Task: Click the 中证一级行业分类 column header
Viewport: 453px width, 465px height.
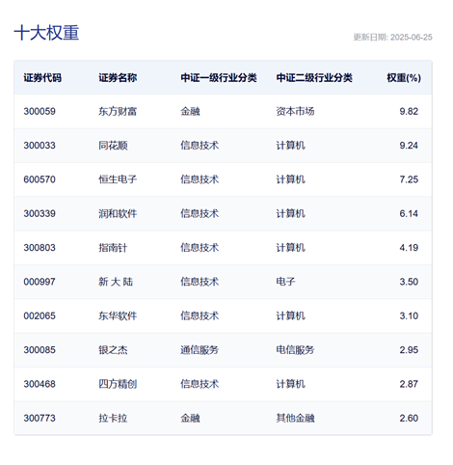Action: click(219, 77)
